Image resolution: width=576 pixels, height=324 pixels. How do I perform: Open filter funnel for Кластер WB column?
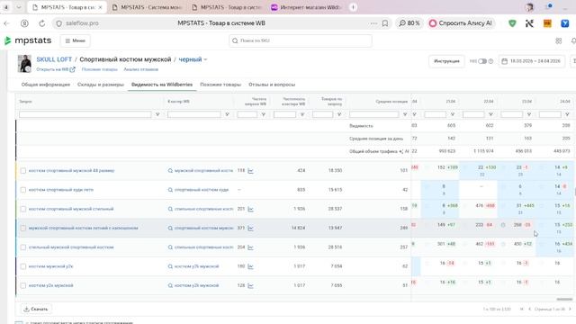[x=227, y=114]
